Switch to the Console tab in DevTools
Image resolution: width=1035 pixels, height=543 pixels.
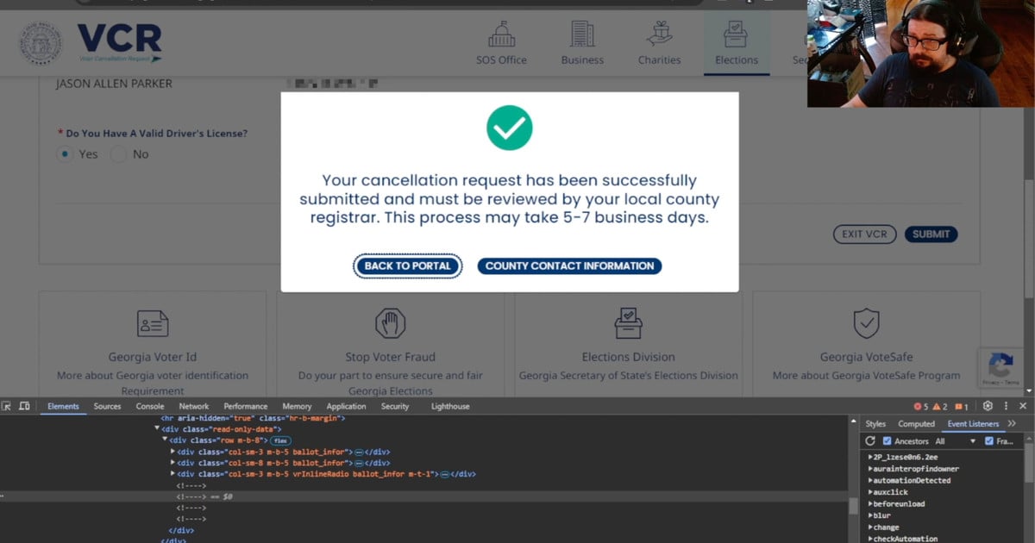(x=149, y=406)
